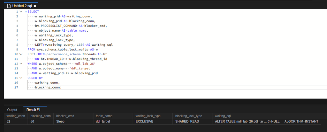This screenshot has height=132, width=327.
Task: Click the ORDER BY keyword on line 15
Action: (35, 78)
